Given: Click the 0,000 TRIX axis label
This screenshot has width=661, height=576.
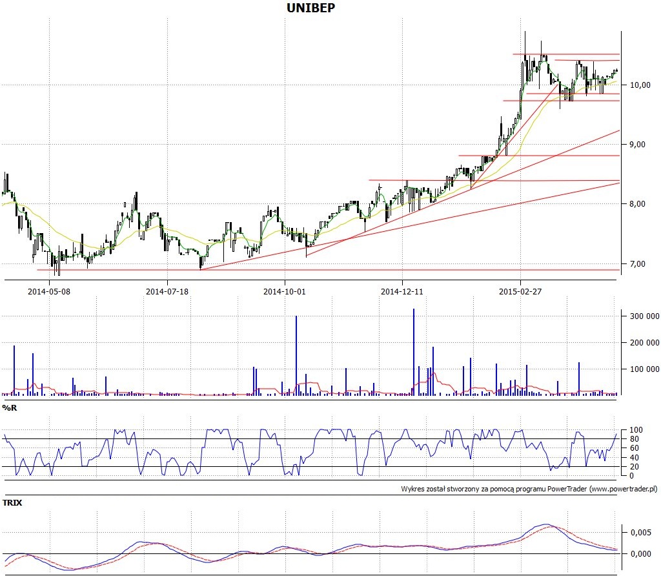Looking at the screenshot, I should coord(641,553).
